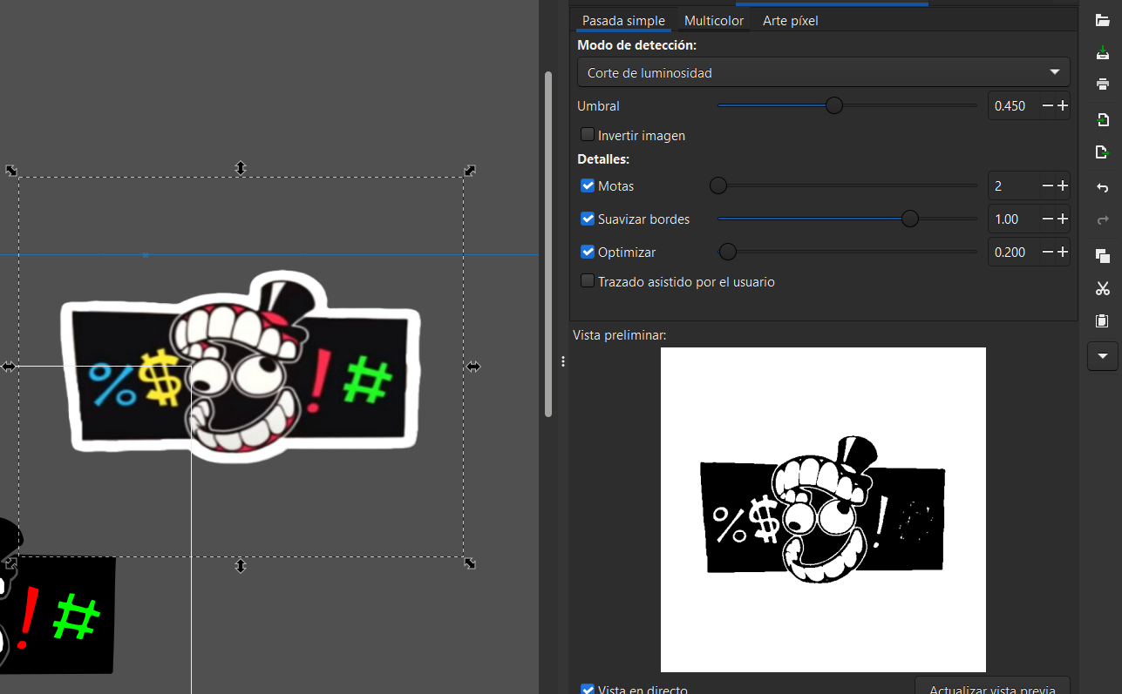Image resolution: width=1122 pixels, height=694 pixels.
Task: Decrease the Motas value with minus button
Action: click(1047, 185)
